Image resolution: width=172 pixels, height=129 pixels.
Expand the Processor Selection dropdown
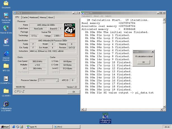point(57,80)
